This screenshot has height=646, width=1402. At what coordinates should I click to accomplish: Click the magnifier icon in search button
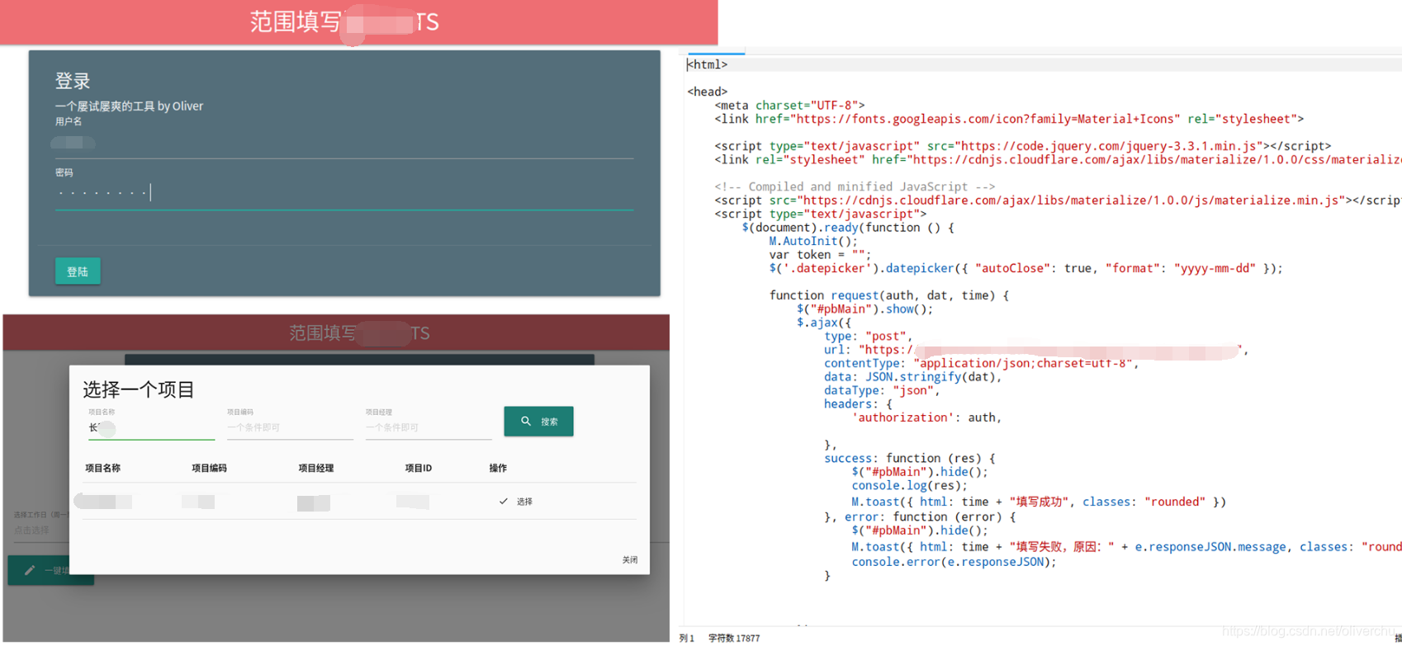[526, 422]
